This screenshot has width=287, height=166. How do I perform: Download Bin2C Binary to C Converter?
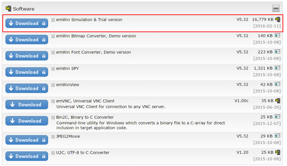[27, 121]
